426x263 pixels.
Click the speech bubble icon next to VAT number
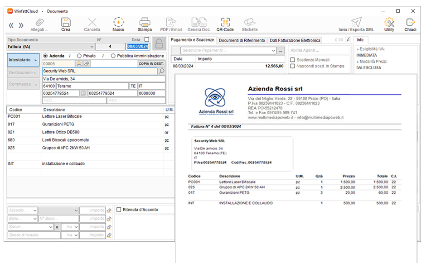coord(83,93)
